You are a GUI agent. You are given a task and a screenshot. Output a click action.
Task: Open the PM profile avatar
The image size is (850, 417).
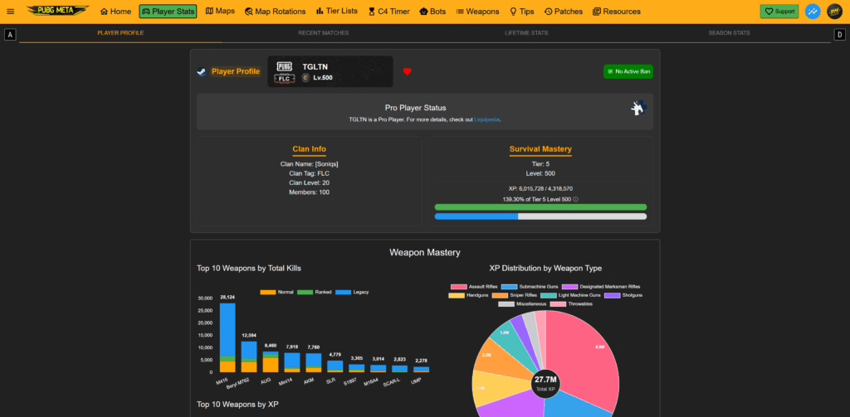tap(834, 11)
